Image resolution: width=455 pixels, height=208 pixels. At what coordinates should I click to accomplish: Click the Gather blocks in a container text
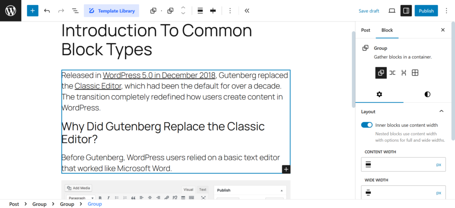[x=403, y=57]
